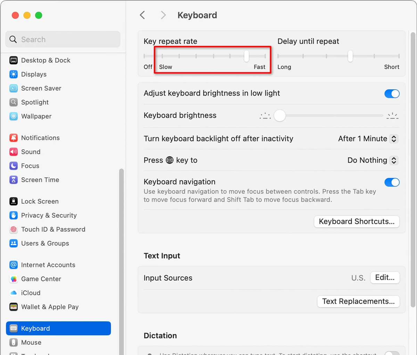Click the Text Replacements button
417x355 pixels.
coord(358,302)
